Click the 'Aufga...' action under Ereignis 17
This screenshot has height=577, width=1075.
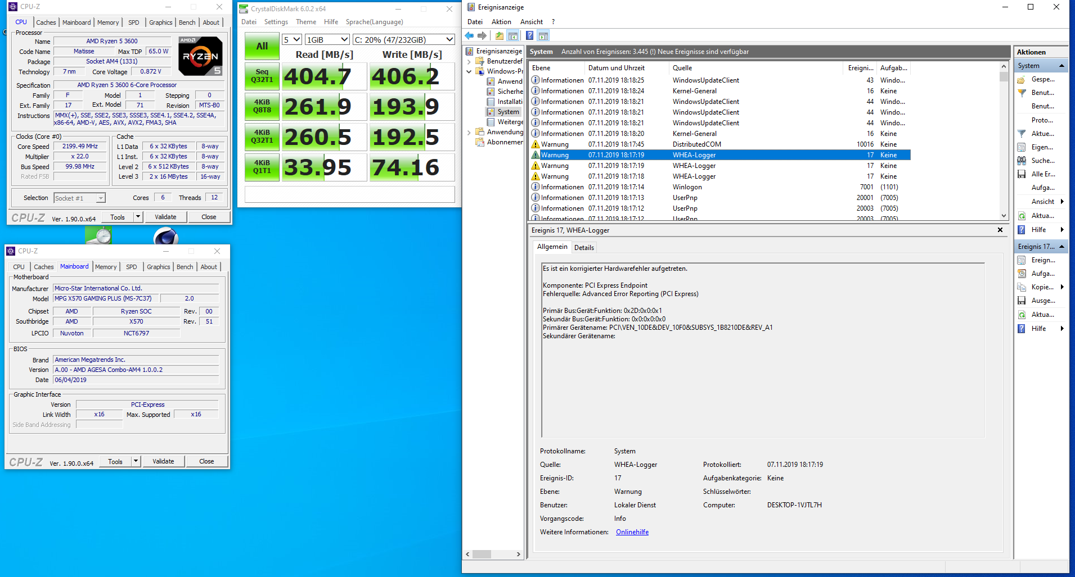[x=1042, y=274]
